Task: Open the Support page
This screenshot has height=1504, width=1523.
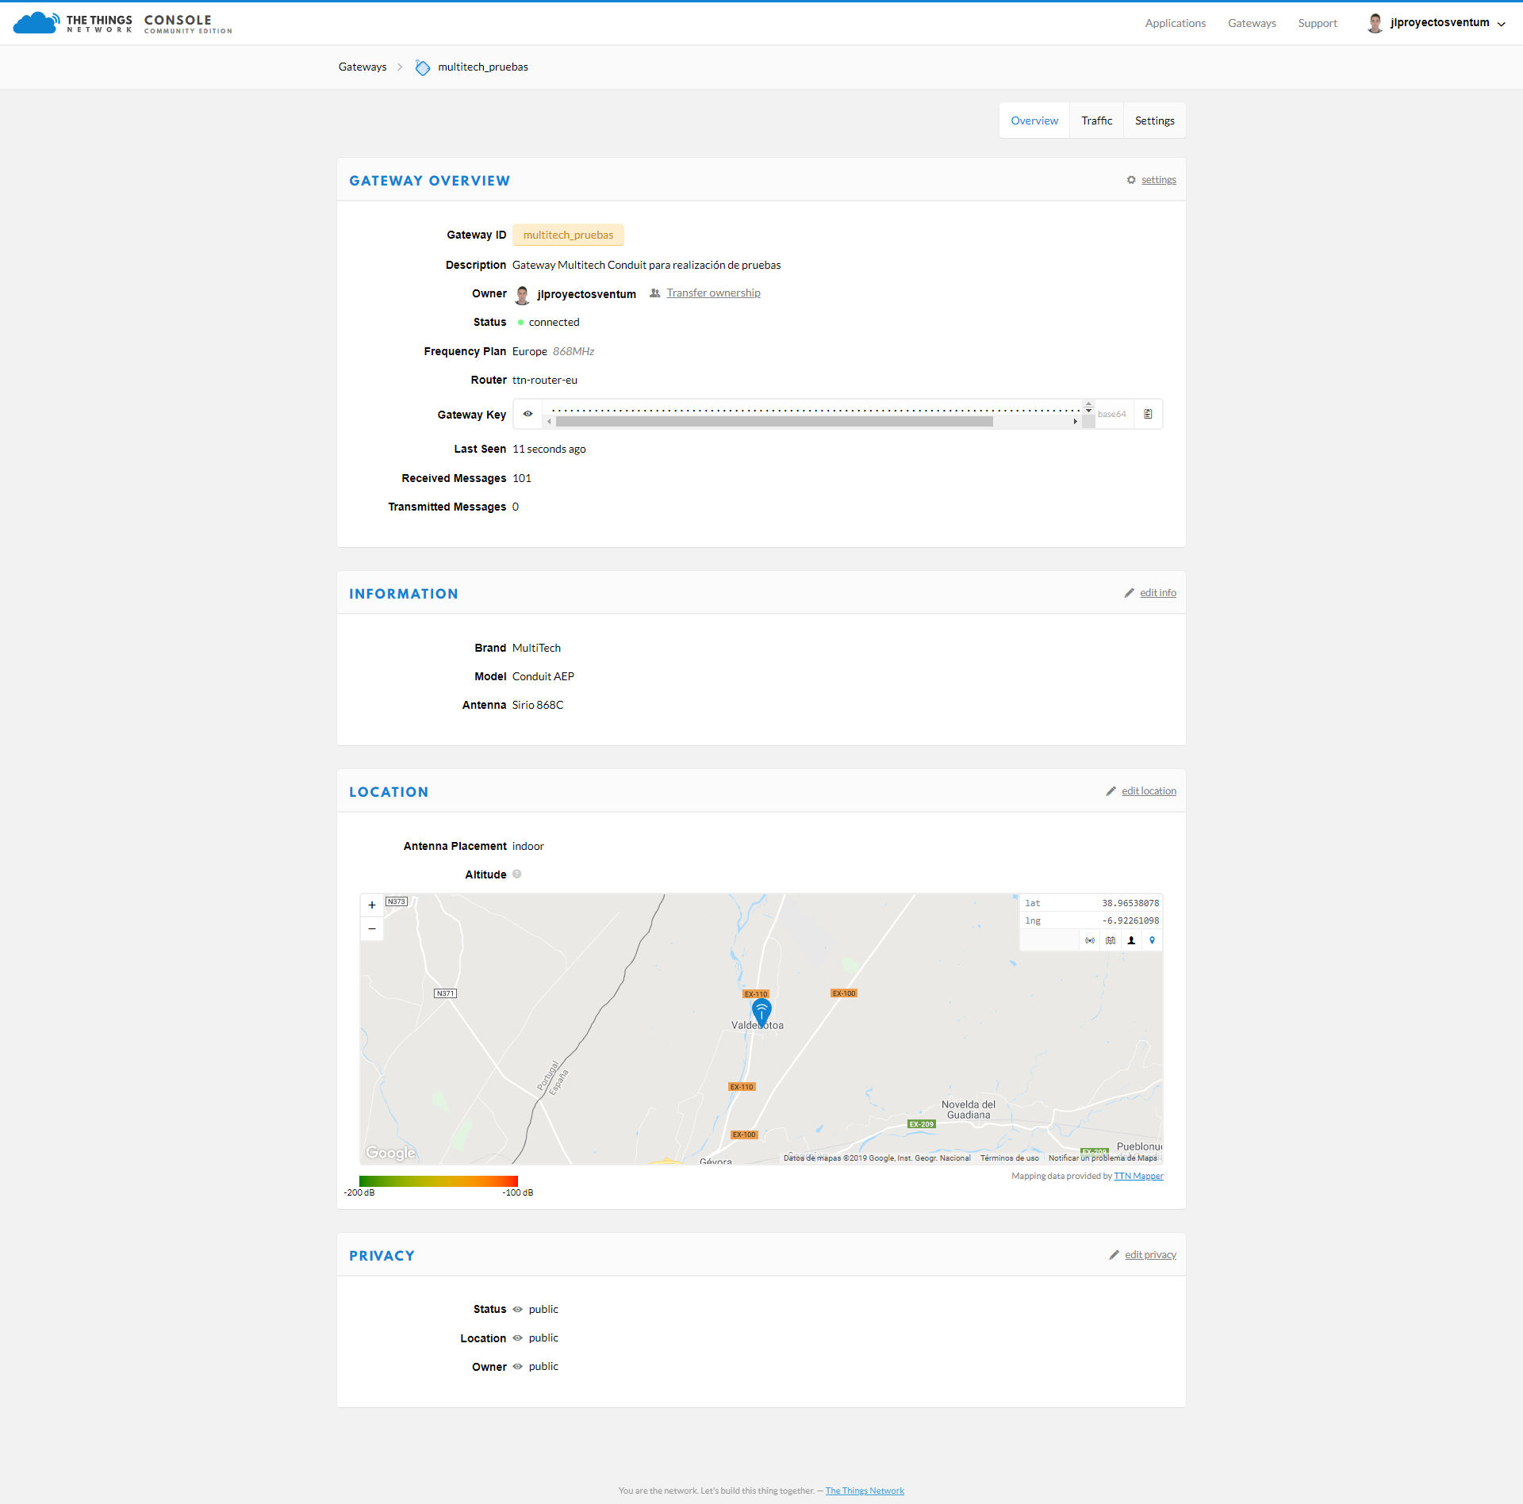Action: [1317, 23]
